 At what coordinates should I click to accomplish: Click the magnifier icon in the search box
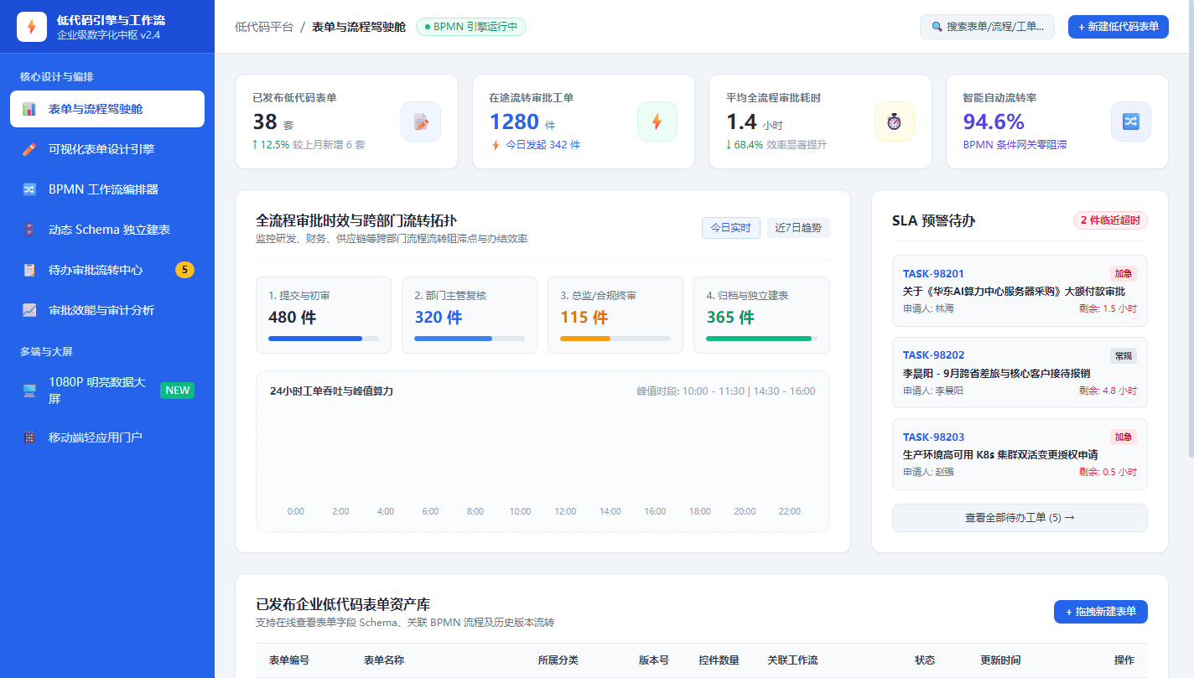point(937,27)
